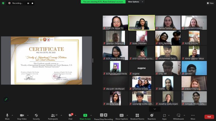Open the Security options
Image resolution: width=216 pixels, height=121 pixels.
tap(36, 116)
